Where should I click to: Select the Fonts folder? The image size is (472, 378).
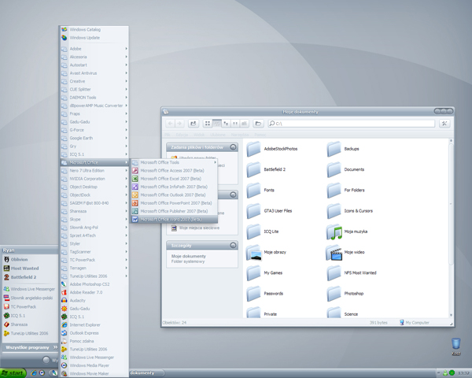click(260, 191)
